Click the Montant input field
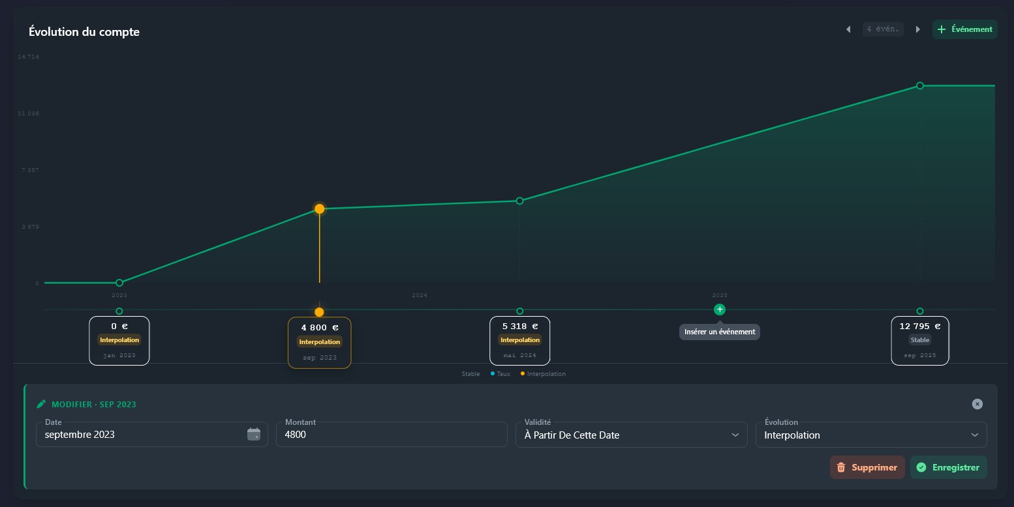 point(392,435)
